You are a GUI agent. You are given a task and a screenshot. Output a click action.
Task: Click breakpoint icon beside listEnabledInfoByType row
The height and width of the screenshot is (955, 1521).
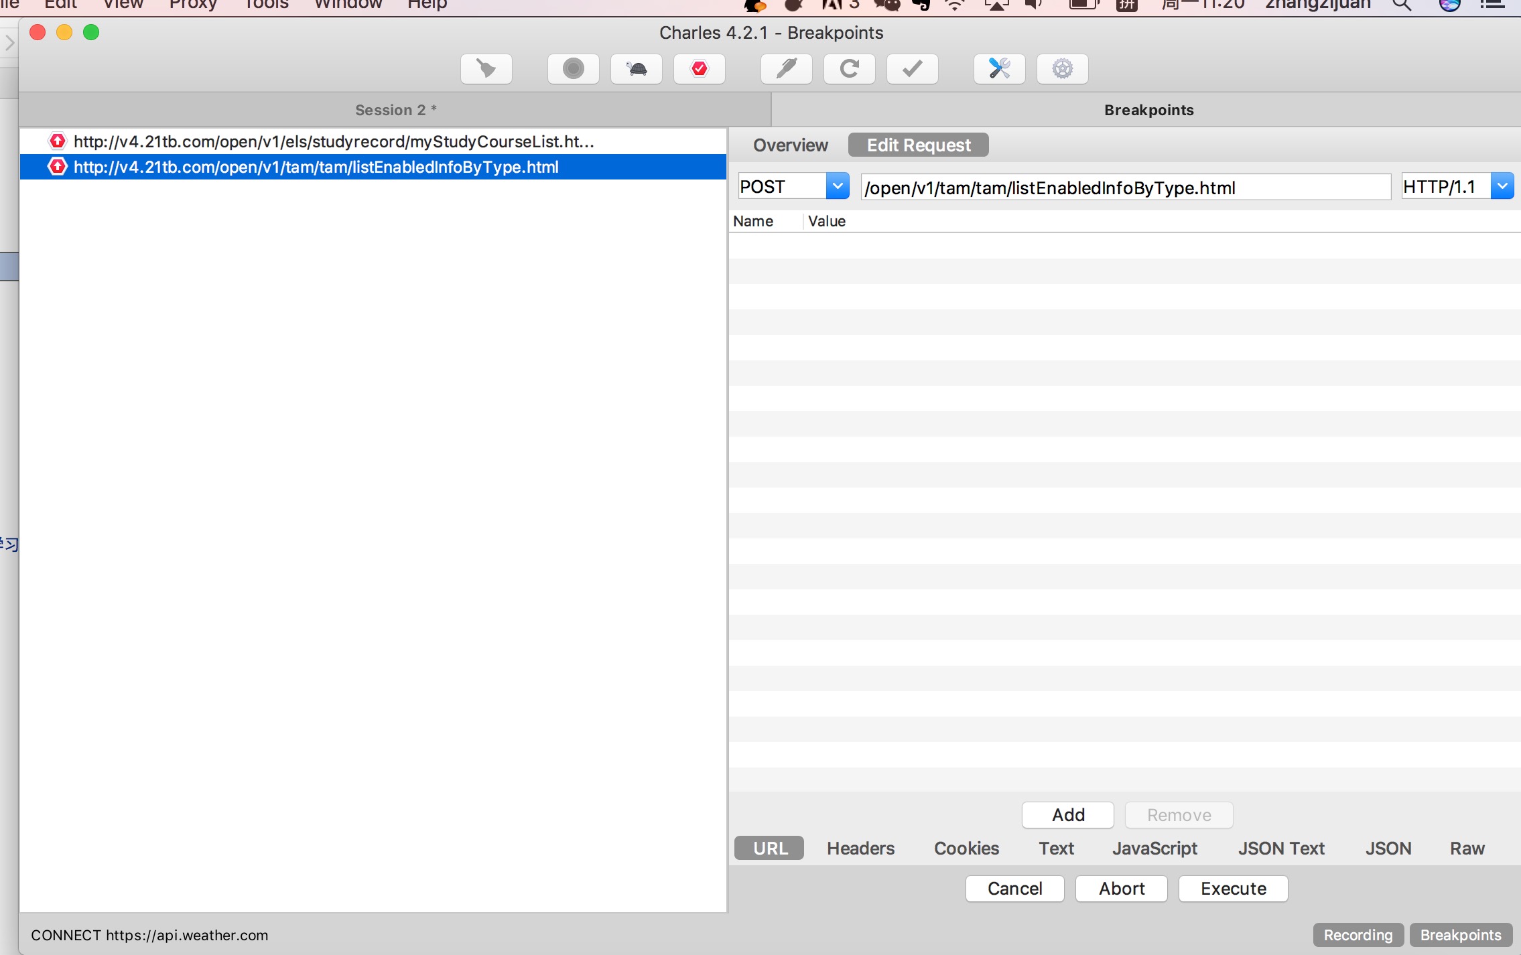(x=58, y=167)
